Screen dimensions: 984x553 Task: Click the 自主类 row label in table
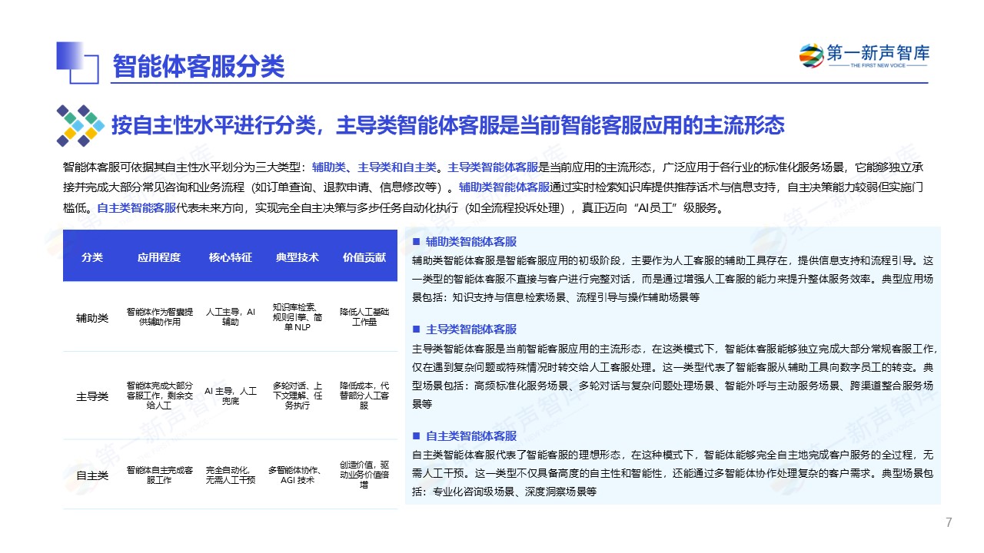92,475
